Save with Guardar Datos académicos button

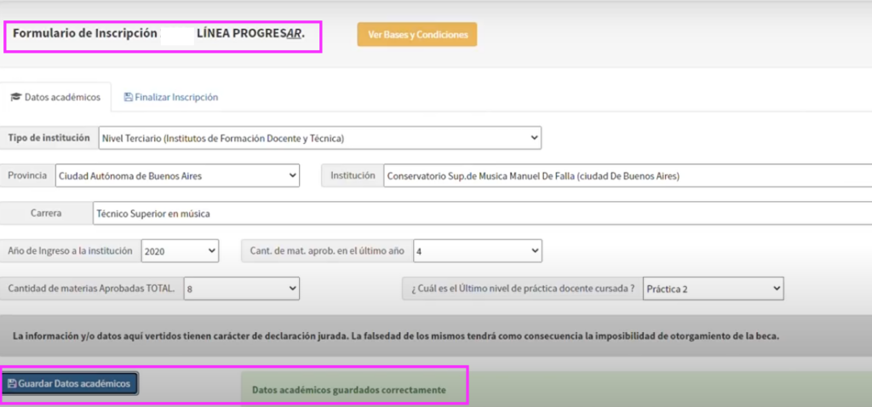tap(69, 384)
